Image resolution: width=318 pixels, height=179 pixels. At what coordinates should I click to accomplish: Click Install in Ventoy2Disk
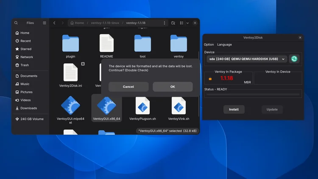pos(234,109)
